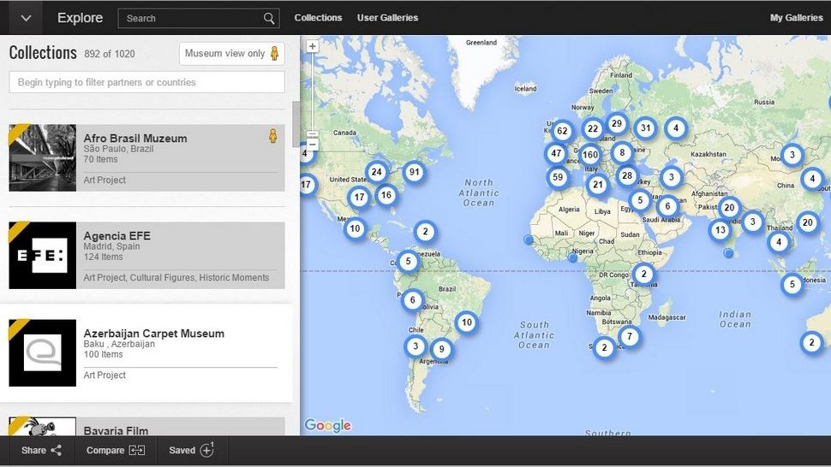Open the 160 cluster marker over Italy

[590, 155]
